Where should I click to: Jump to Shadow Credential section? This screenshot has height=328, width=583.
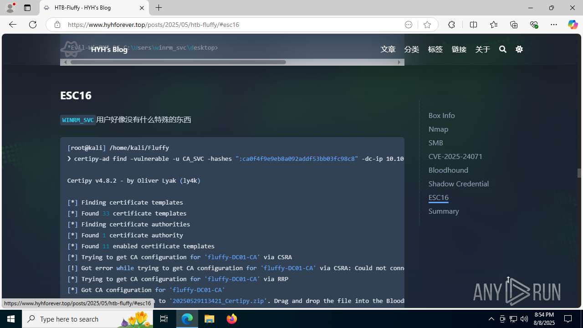tap(459, 184)
